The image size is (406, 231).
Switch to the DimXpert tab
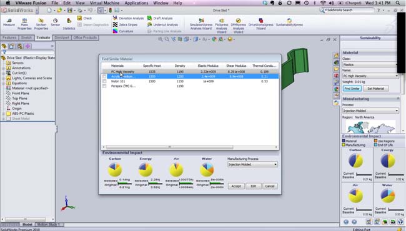click(62, 37)
